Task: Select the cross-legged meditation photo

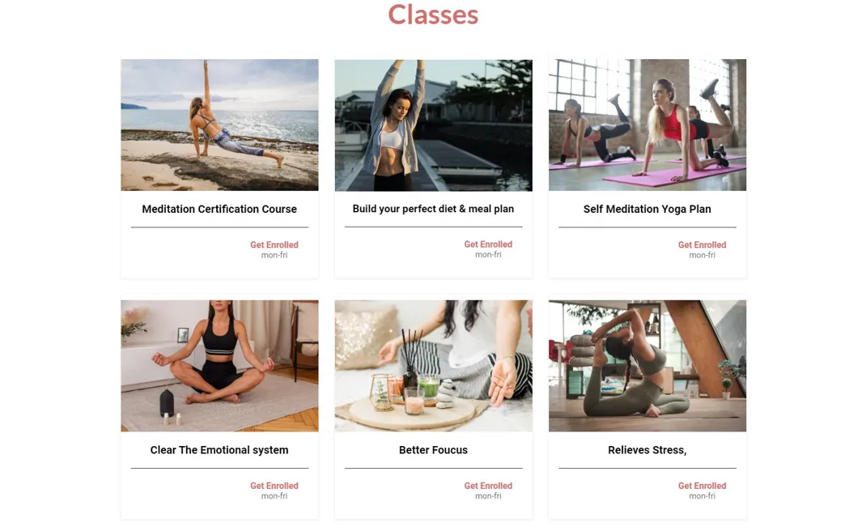Action: (220, 366)
